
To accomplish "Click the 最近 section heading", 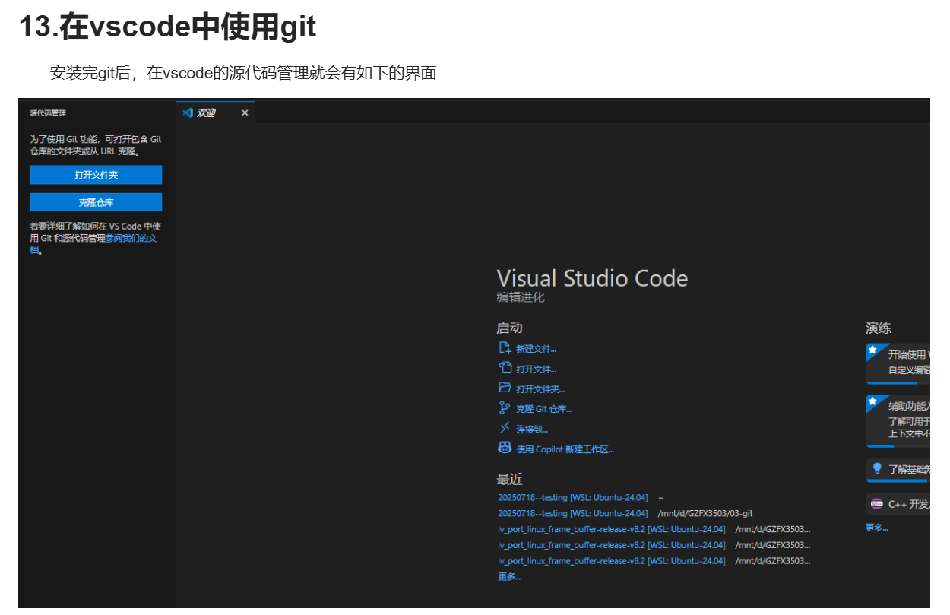I will (x=509, y=479).
